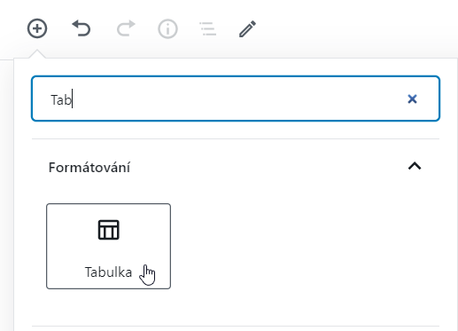458x331 pixels.
Task: Select the up-arrow beside Formátování
Action: click(415, 166)
